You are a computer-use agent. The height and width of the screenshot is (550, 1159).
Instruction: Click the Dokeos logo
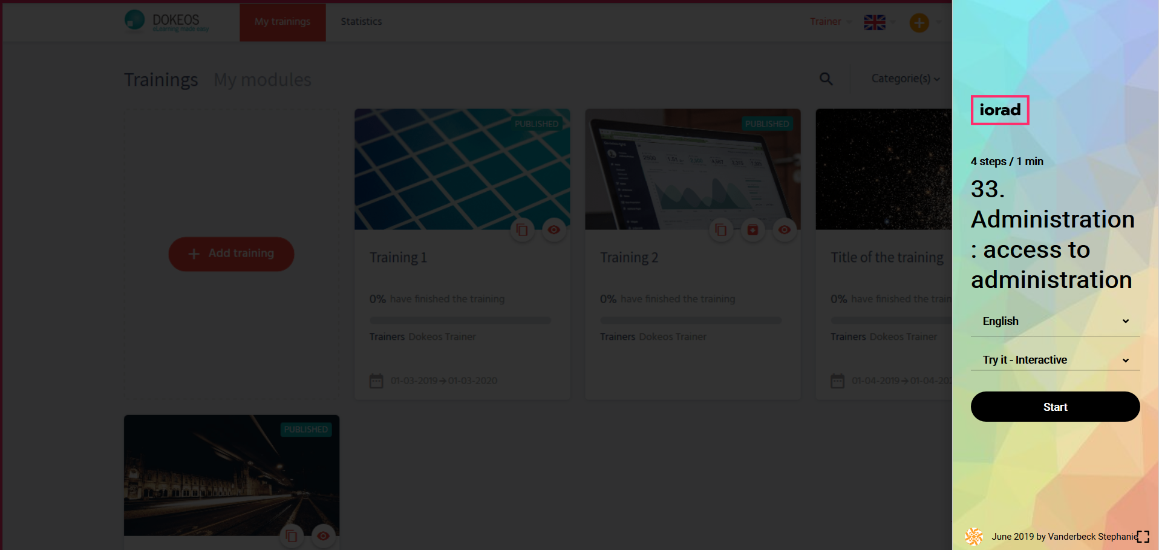(x=166, y=21)
